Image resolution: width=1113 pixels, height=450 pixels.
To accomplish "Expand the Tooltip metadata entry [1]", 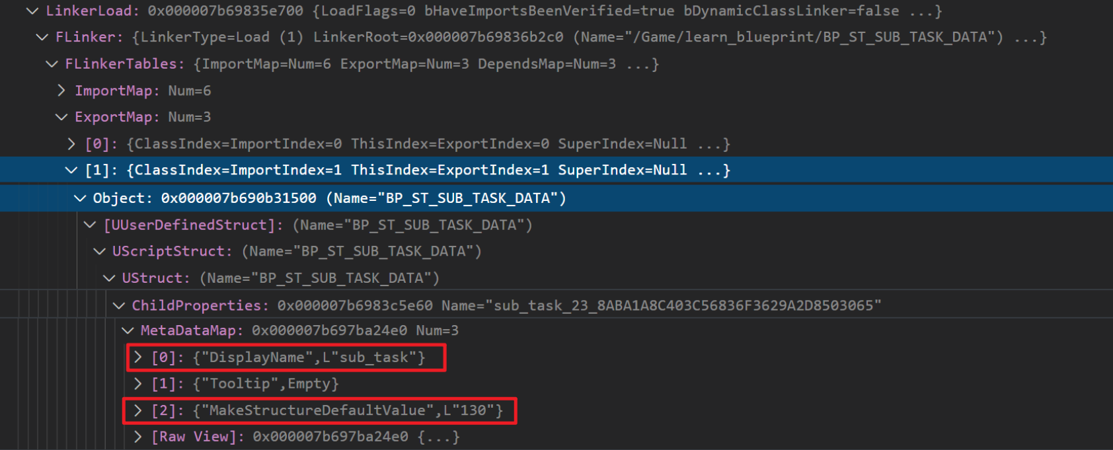I will point(137,384).
